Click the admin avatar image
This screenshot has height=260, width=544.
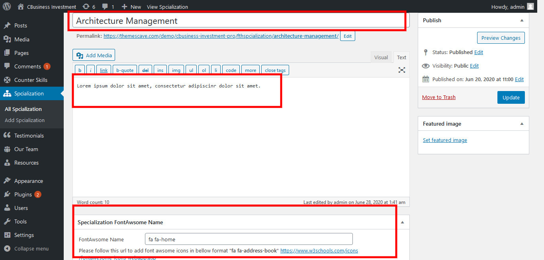[x=530, y=6]
